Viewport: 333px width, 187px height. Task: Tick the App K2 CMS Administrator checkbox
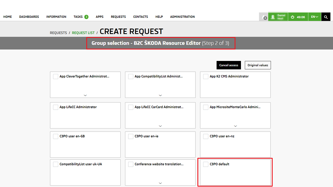pos(206,76)
